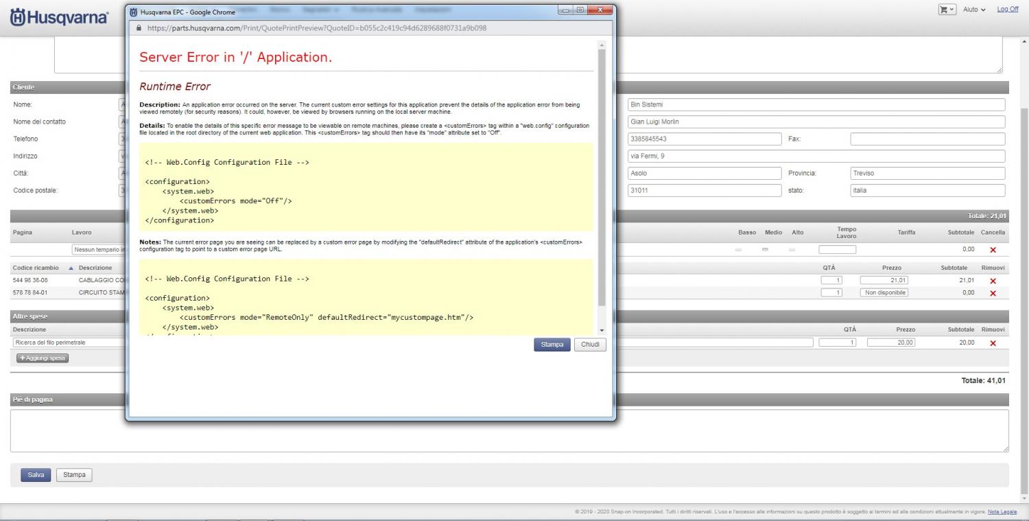Click quantity field for part 578 78 84-01

[x=831, y=292]
